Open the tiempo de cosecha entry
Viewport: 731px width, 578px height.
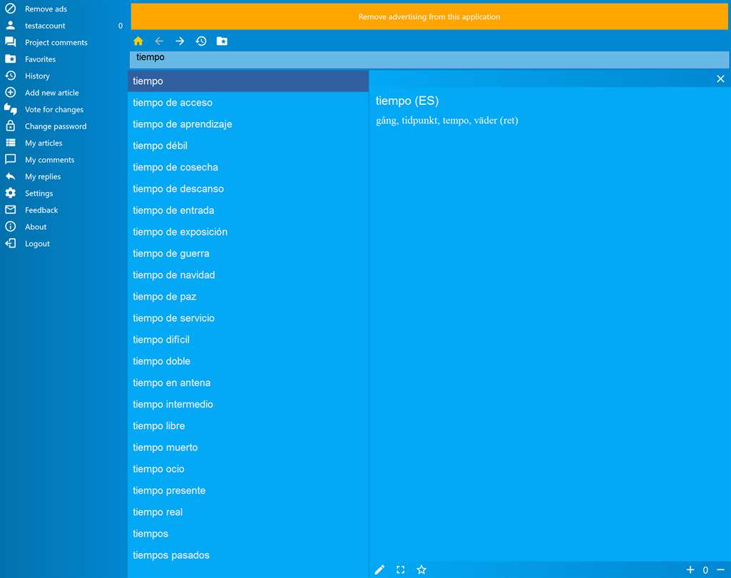[x=248, y=167]
